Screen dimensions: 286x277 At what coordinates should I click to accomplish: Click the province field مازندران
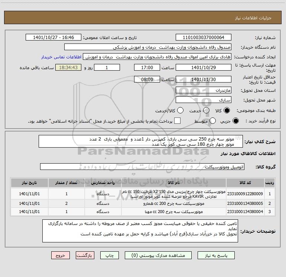(x=204, y=90)
